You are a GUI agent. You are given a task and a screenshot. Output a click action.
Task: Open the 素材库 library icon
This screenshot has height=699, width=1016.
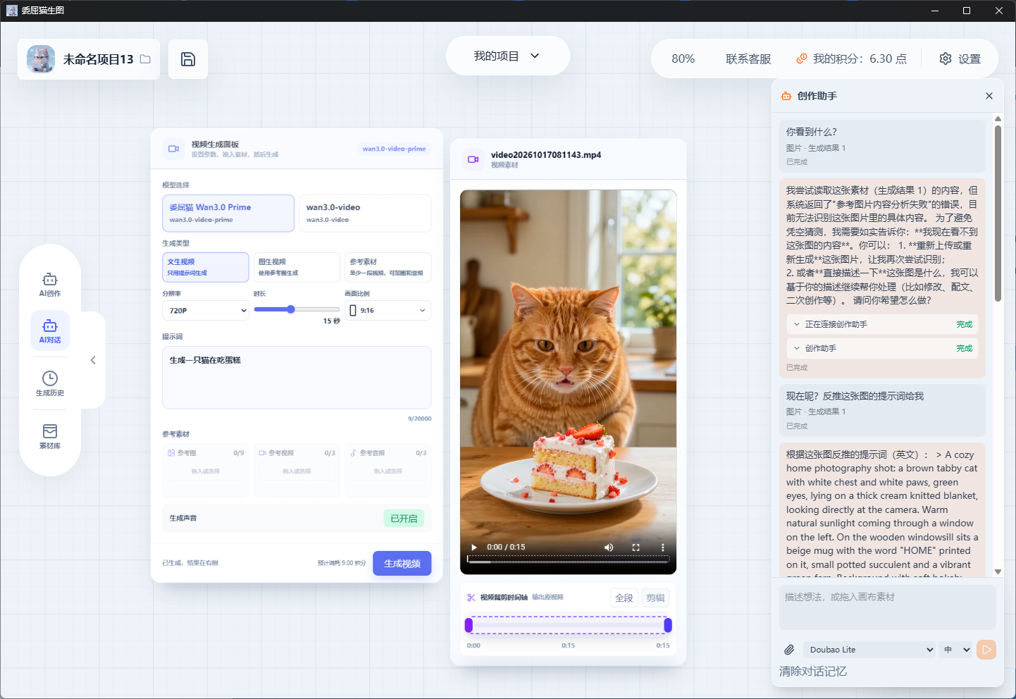coord(50,436)
